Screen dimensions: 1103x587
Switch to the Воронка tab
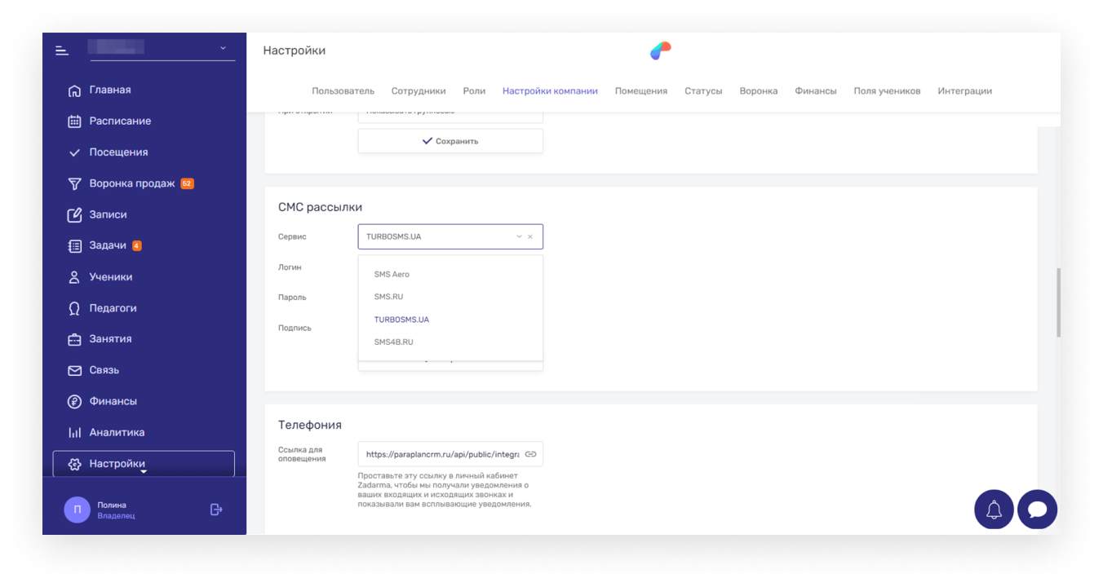[x=759, y=91]
